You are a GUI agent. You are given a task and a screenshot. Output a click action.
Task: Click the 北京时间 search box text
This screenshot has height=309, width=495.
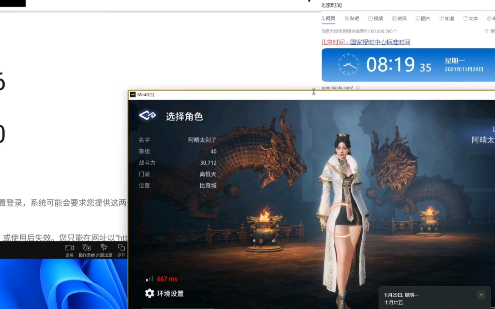(331, 5)
